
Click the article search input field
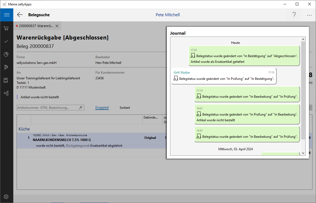point(47,108)
